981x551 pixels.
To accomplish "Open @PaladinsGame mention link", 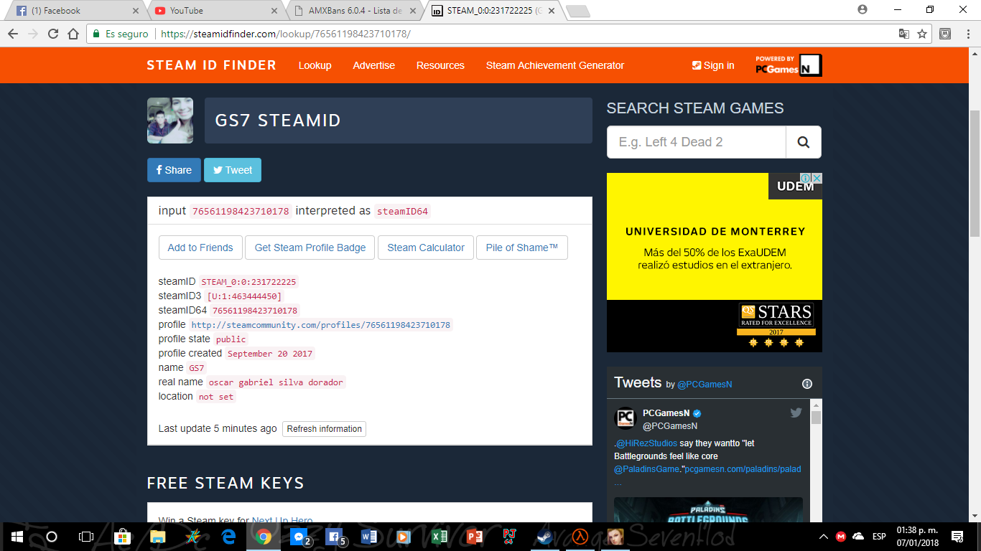I will (x=646, y=469).
